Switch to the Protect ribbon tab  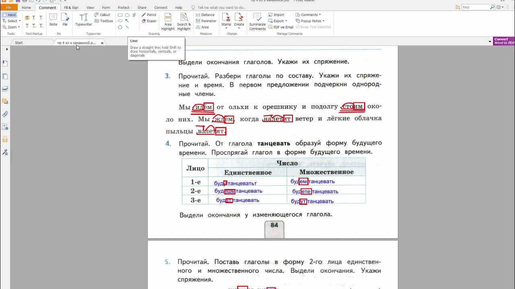[x=124, y=8]
